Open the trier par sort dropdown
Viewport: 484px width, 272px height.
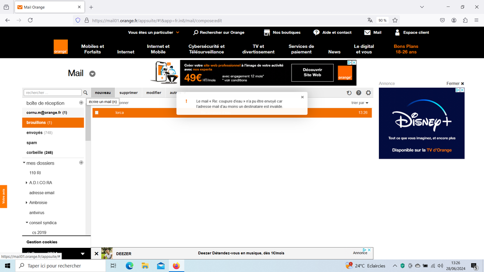pos(359,103)
